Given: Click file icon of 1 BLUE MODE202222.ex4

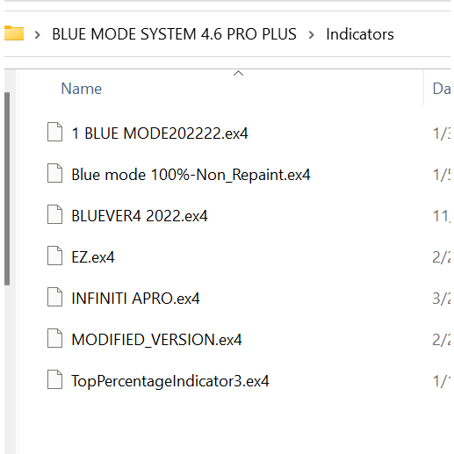Looking at the screenshot, I should point(54,132).
